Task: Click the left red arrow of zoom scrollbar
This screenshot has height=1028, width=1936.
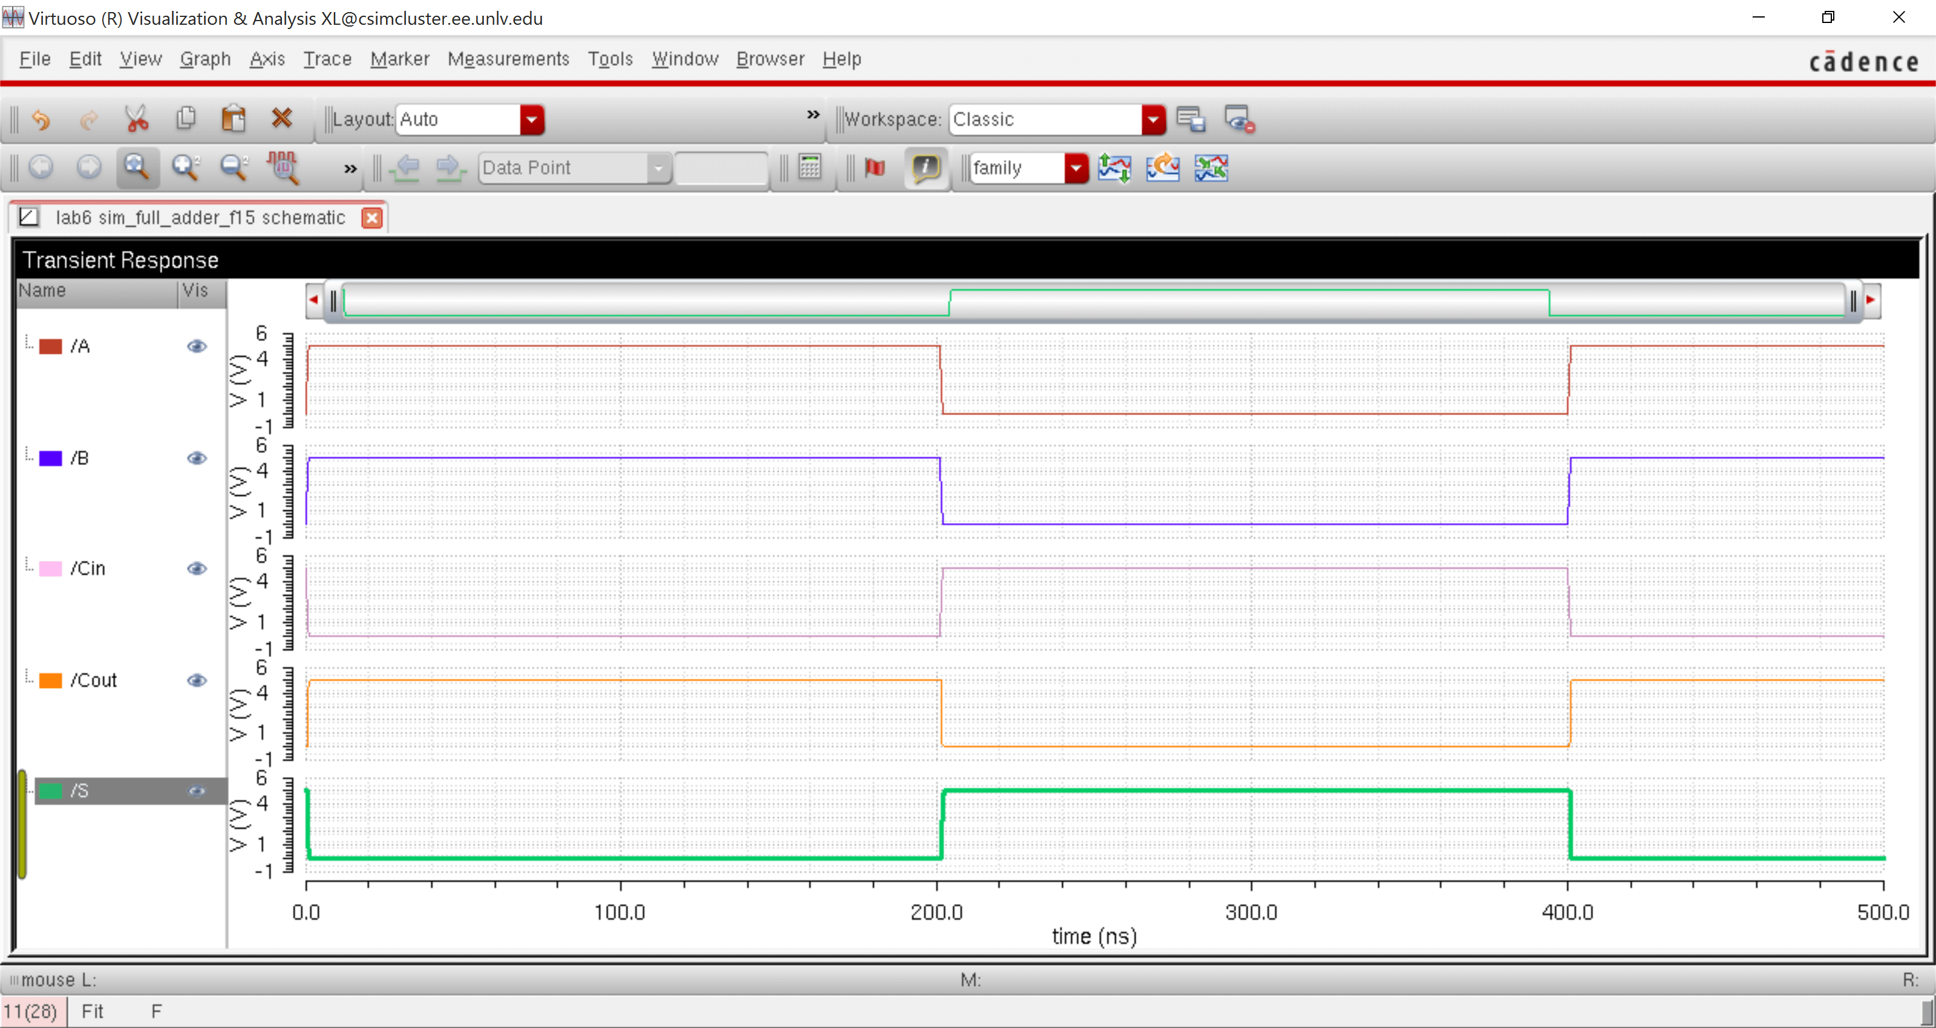Action: point(313,301)
